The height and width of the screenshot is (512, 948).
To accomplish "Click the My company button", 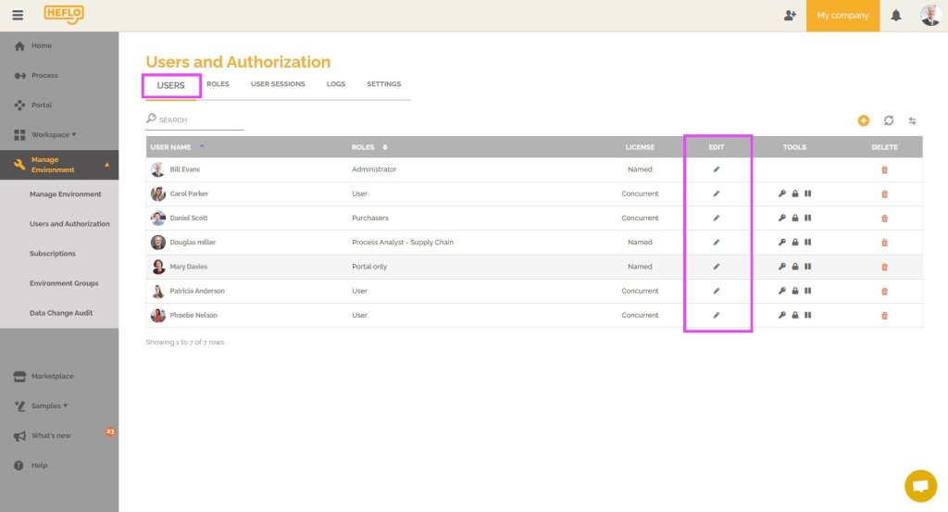I will pos(842,16).
